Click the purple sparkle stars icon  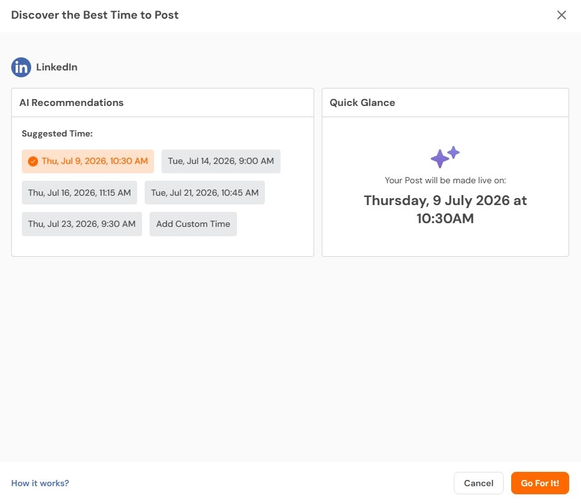[445, 156]
